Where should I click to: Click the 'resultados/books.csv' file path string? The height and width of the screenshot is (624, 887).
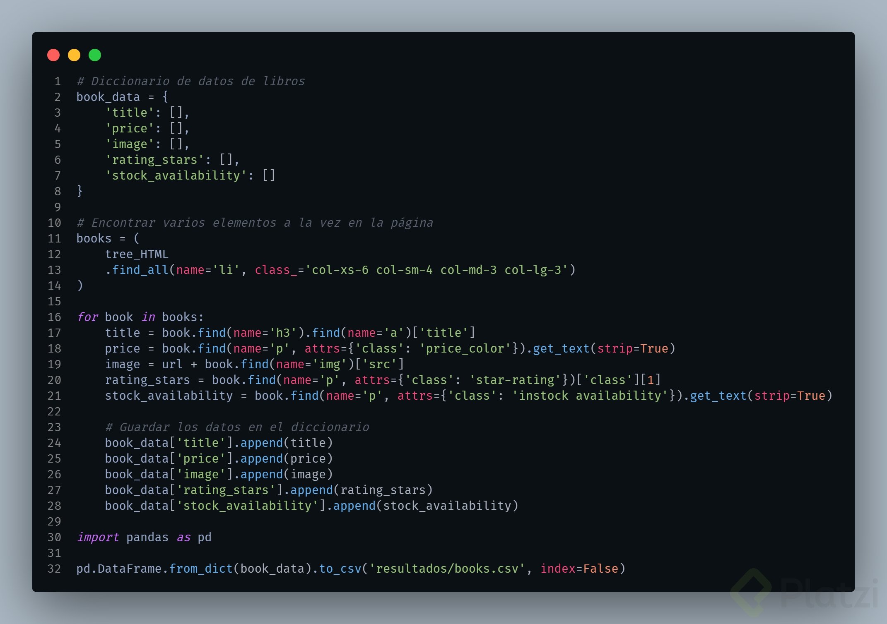coord(447,569)
